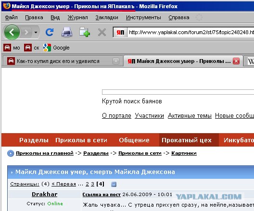The image size is (254, 211).
Task: Follow 'Приколы в сети' breadcrumb link
Action: click(140, 153)
